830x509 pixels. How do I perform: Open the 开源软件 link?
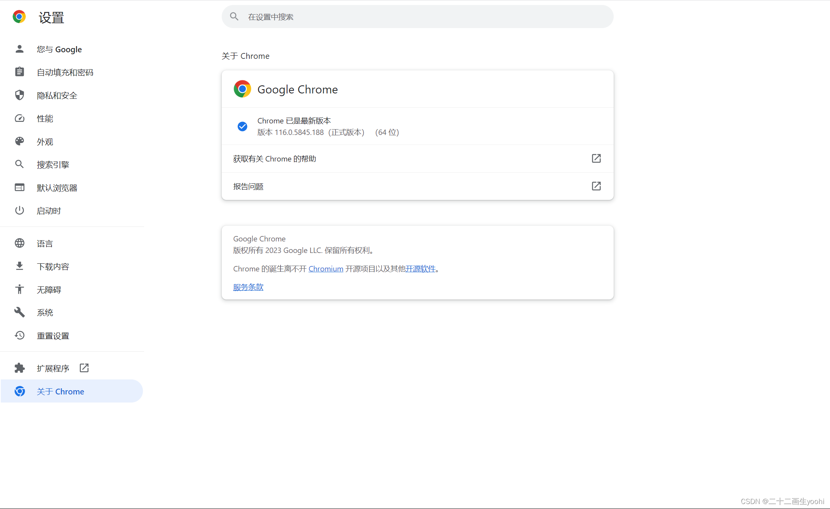[x=420, y=269]
